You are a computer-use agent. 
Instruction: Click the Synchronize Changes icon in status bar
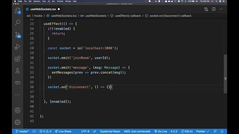tap(34, 131)
